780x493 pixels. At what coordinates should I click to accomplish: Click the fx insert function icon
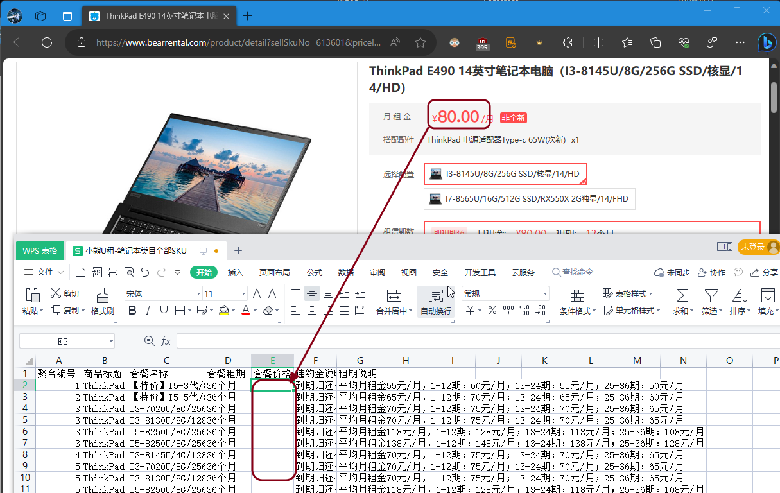pyautogui.click(x=166, y=342)
